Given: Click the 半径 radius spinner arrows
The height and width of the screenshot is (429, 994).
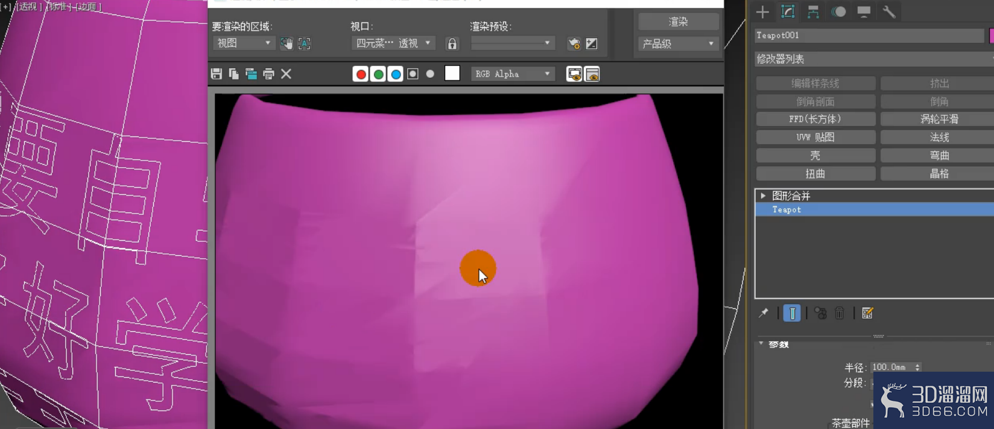Looking at the screenshot, I should point(917,367).
